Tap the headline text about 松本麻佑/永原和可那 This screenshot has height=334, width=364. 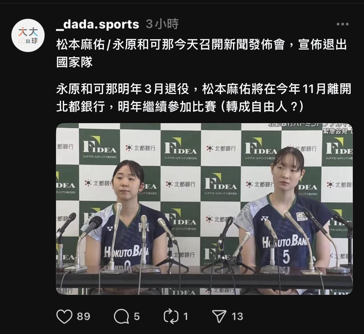click(202, 53)
